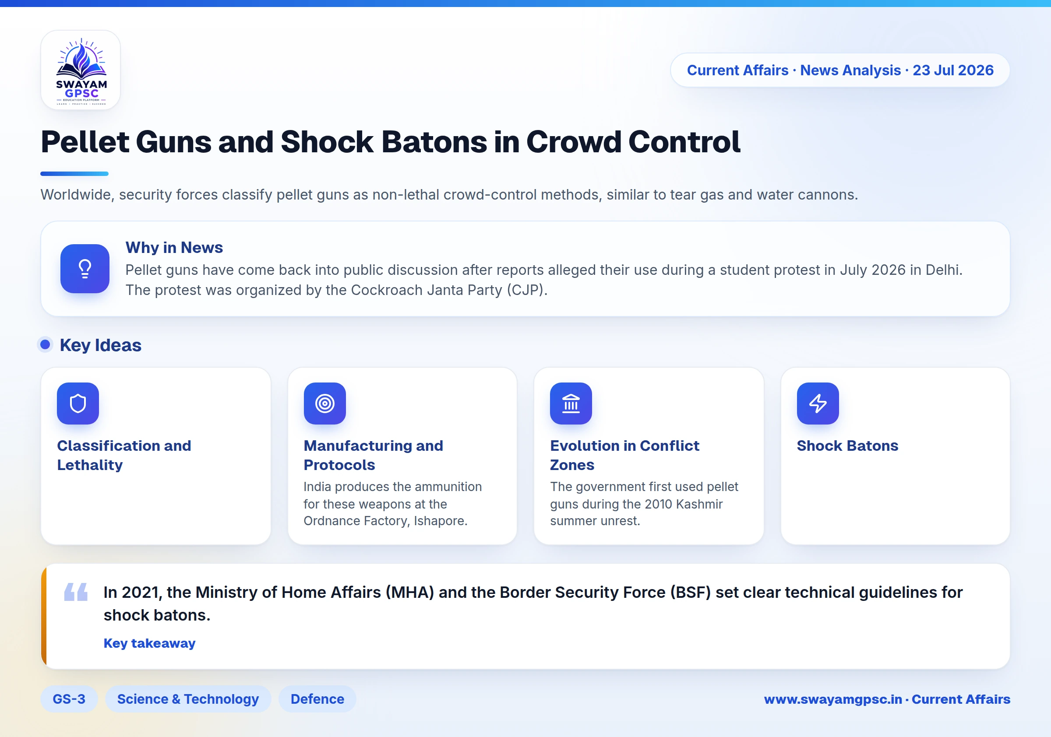Screen dimensions: 1051x737
Task: Click the subtitle about non-lethal crowd-control methods
Action: point(449,195)
